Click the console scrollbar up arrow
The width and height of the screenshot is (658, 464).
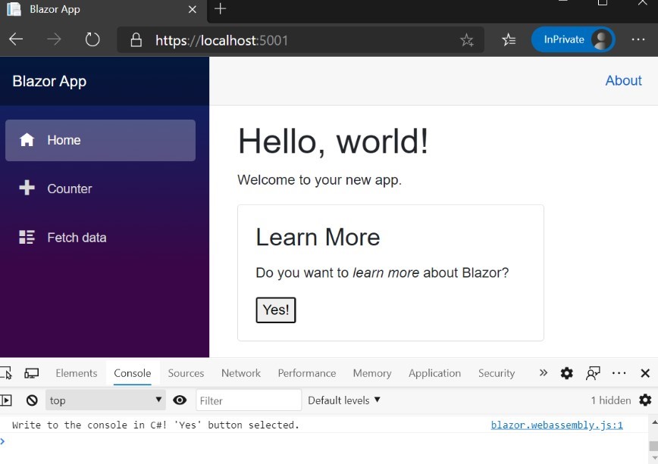click(x=653, y=422)
